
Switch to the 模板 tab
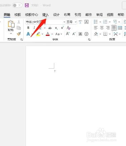[x=18, y=15]
